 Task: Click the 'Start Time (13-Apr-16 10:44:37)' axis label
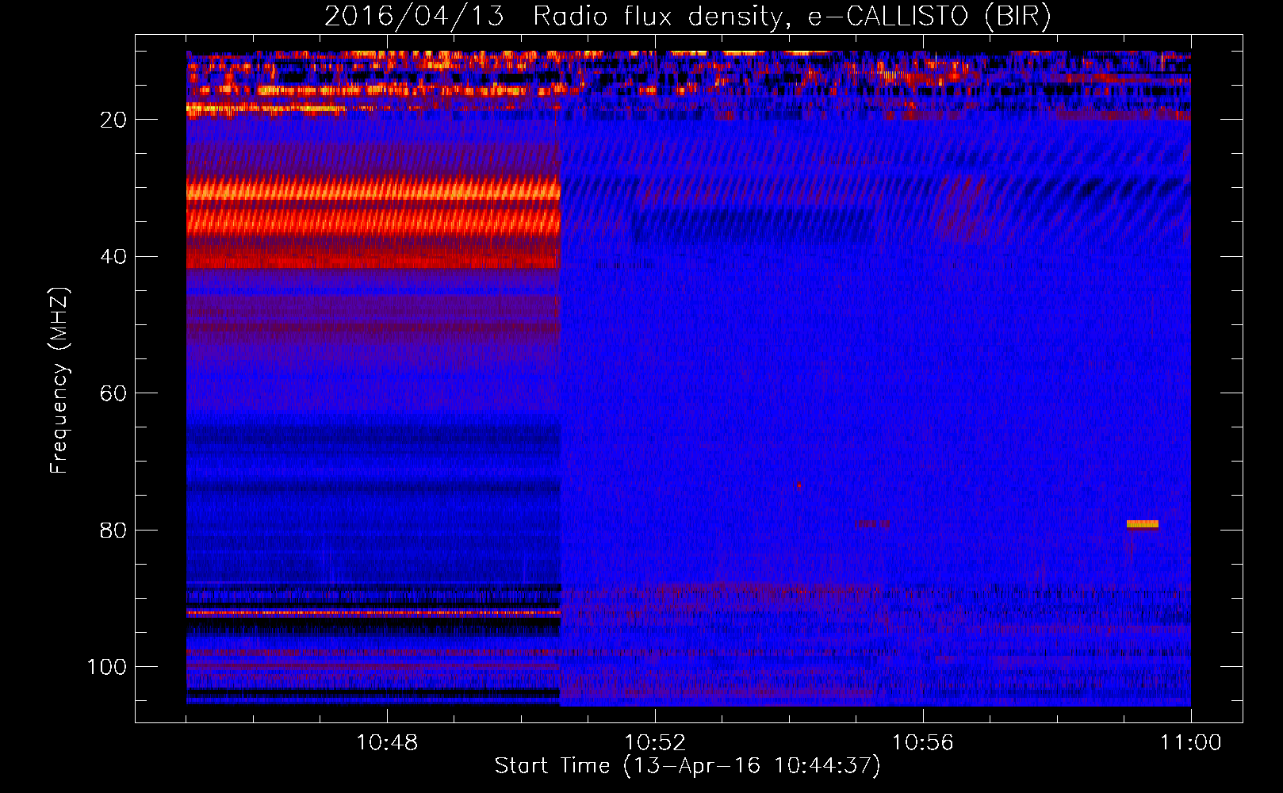(x=687, y=766)
